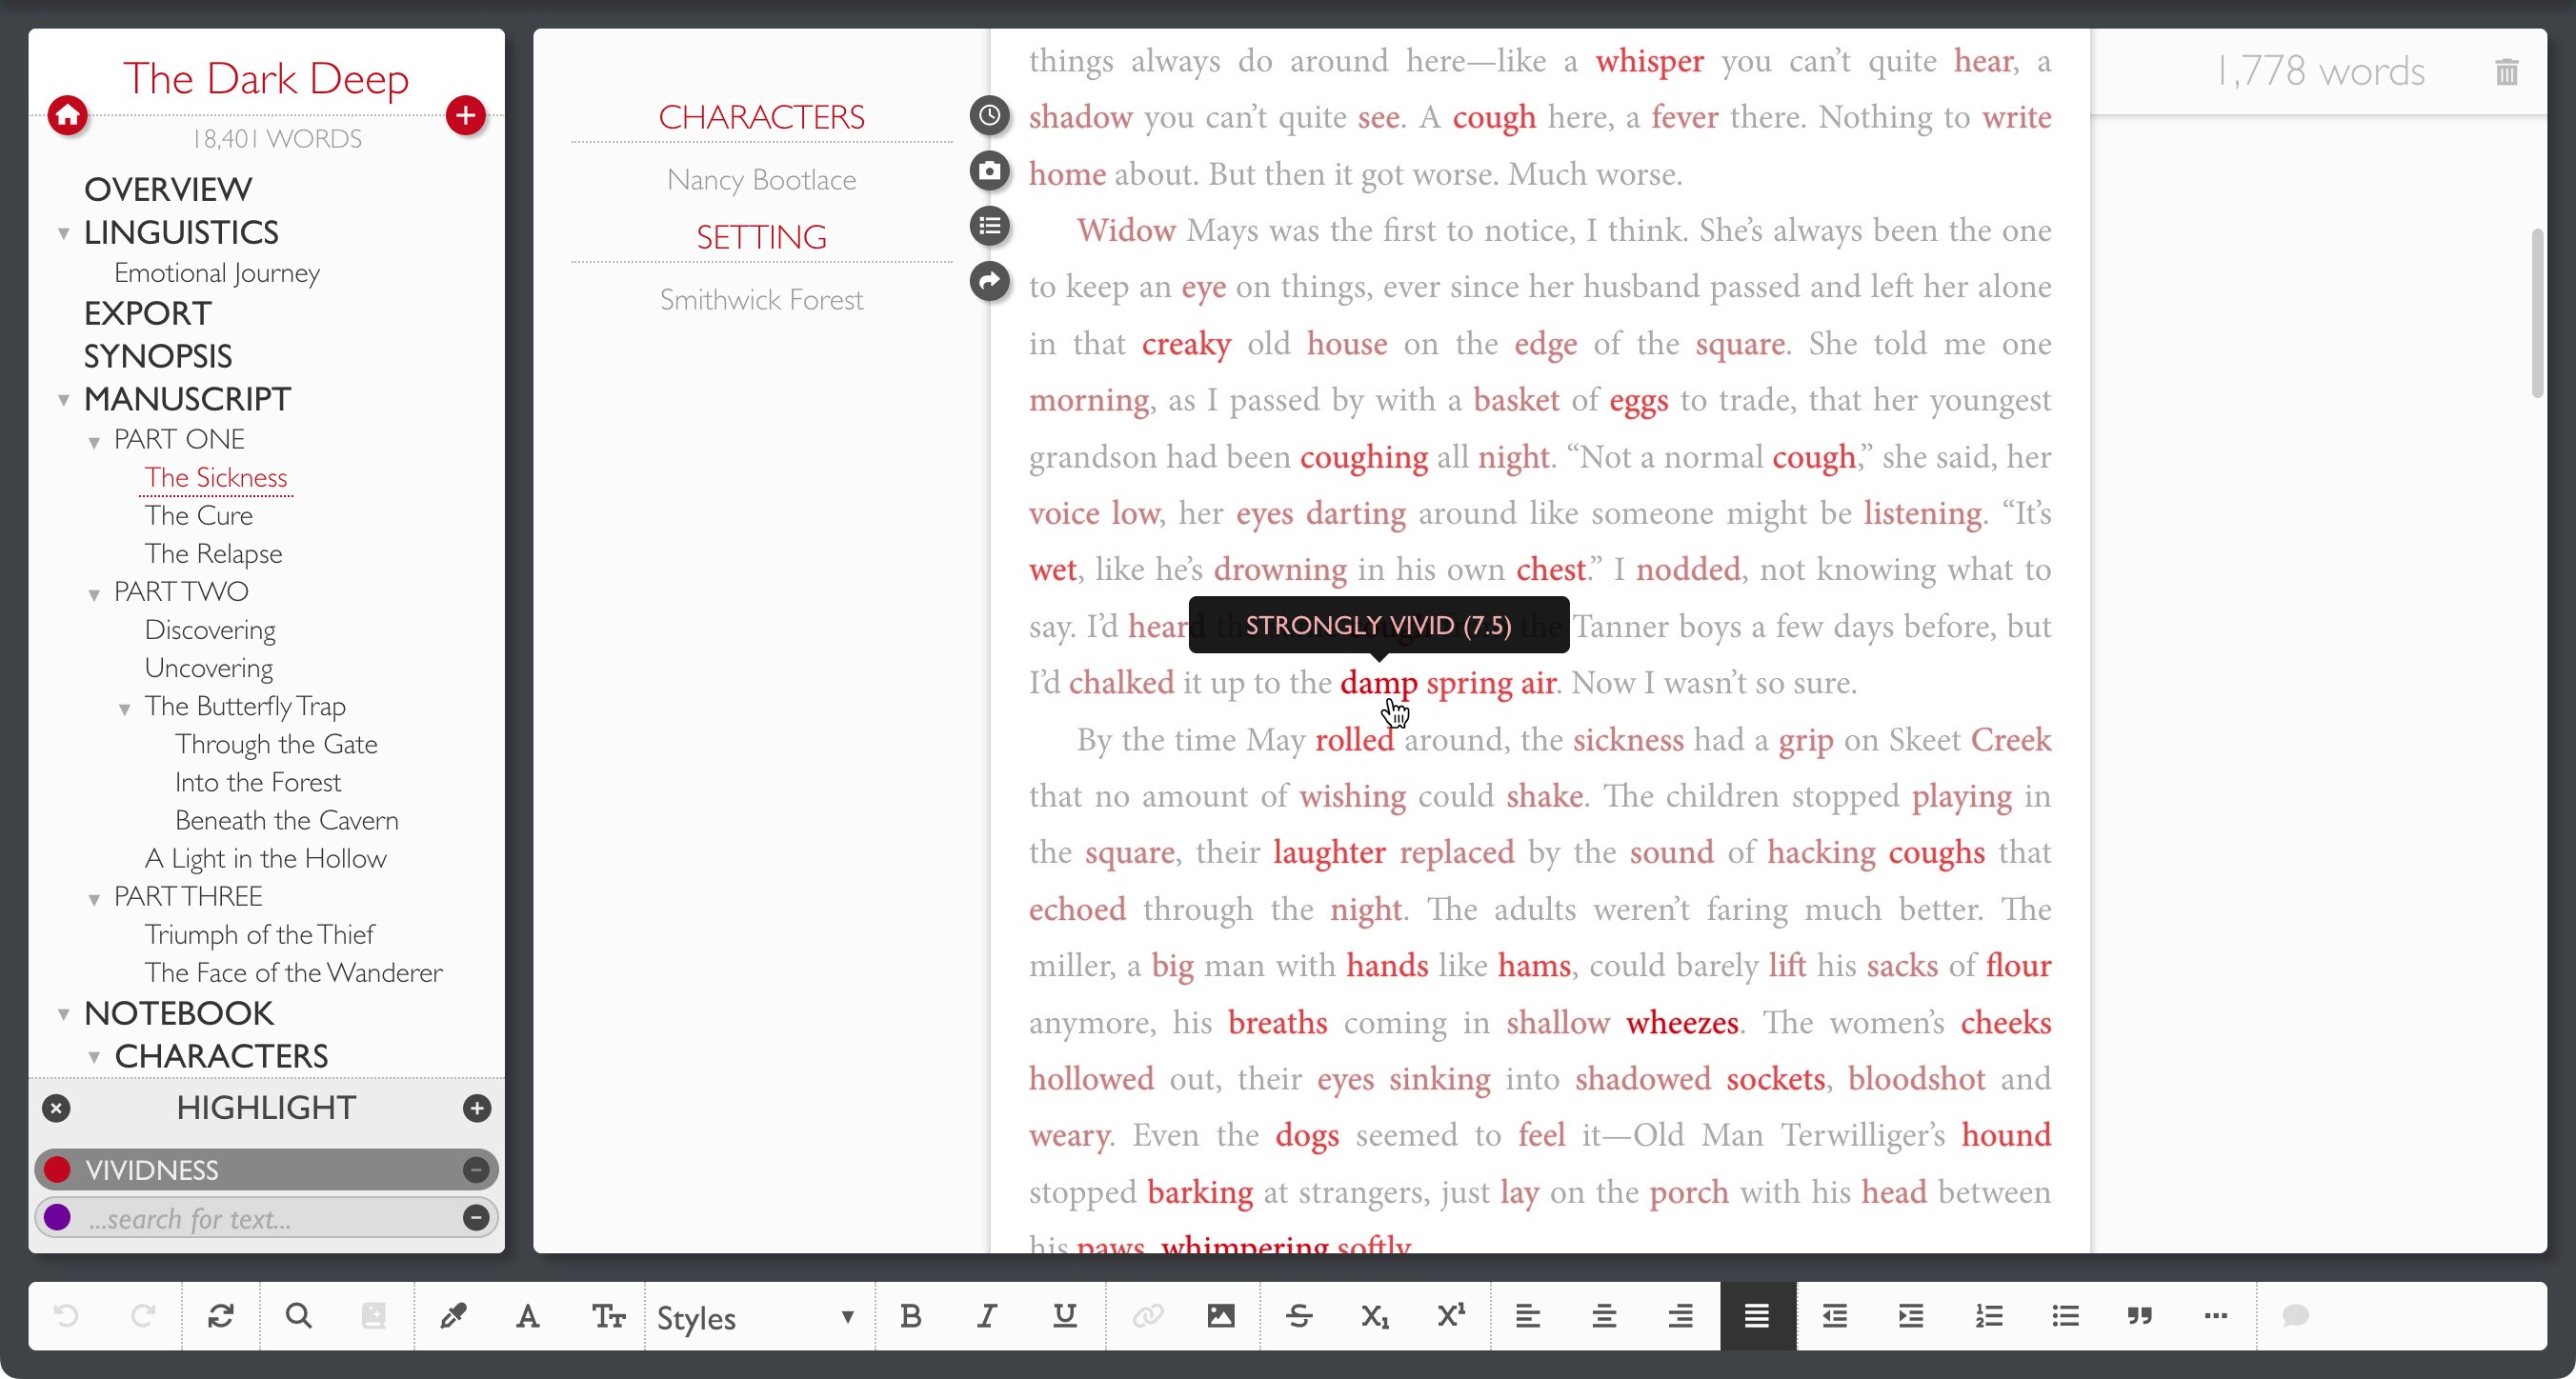
Task: Insert an image from the bottom toolbar
Action: coord(1220,1315)
